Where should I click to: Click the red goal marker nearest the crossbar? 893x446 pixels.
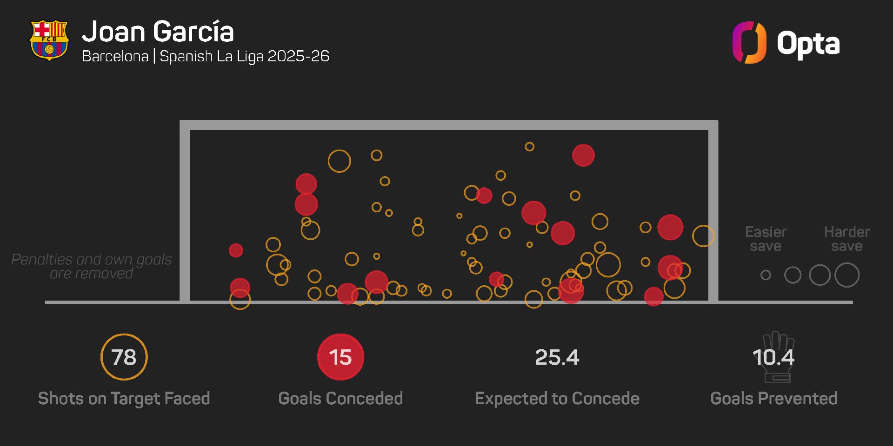583,155
